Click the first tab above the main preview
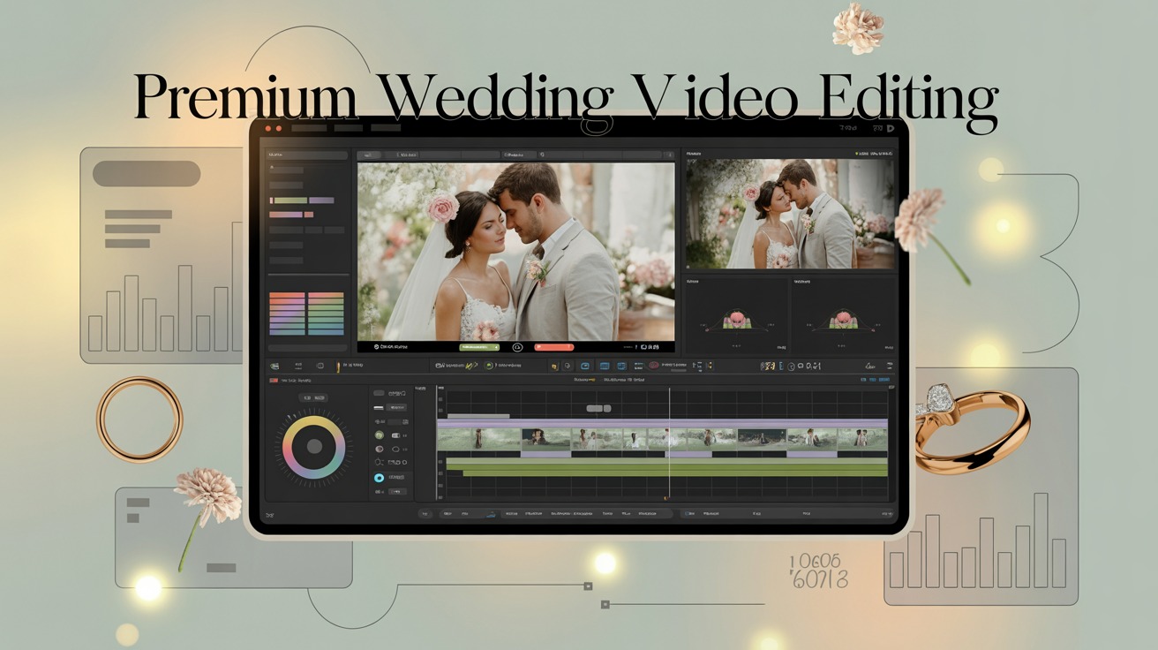The height and width of the screenshot is (650, 1158). pos(370,155)
